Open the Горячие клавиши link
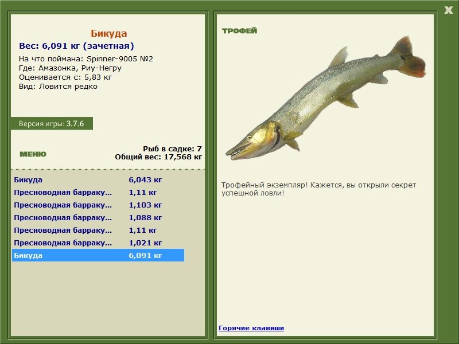Viewport: 459px width, 344px height. 251,328
